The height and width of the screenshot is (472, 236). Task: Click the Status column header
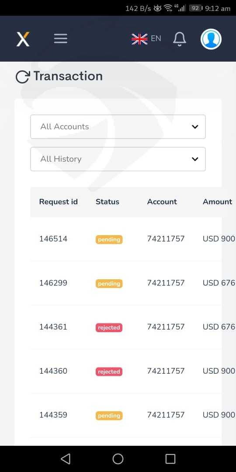108,201
